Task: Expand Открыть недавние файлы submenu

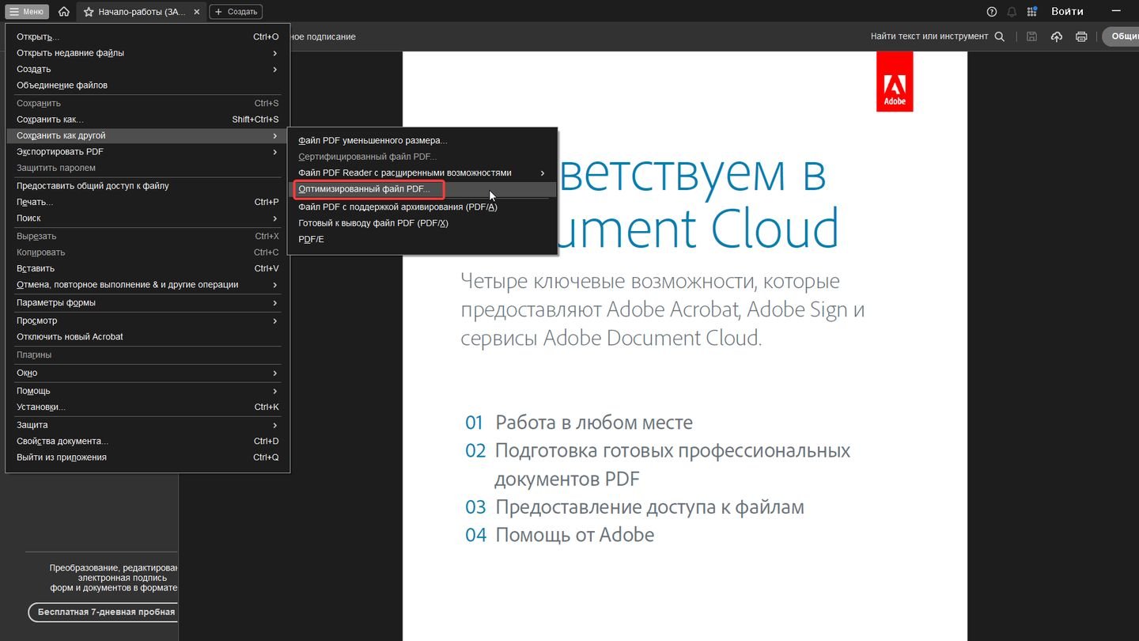Action: (x=148, y=53)
